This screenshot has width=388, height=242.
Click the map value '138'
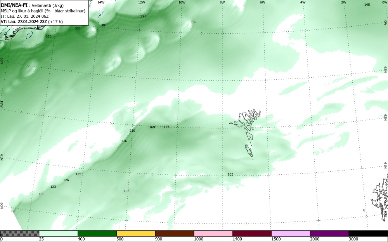click(x=42, y=194)
